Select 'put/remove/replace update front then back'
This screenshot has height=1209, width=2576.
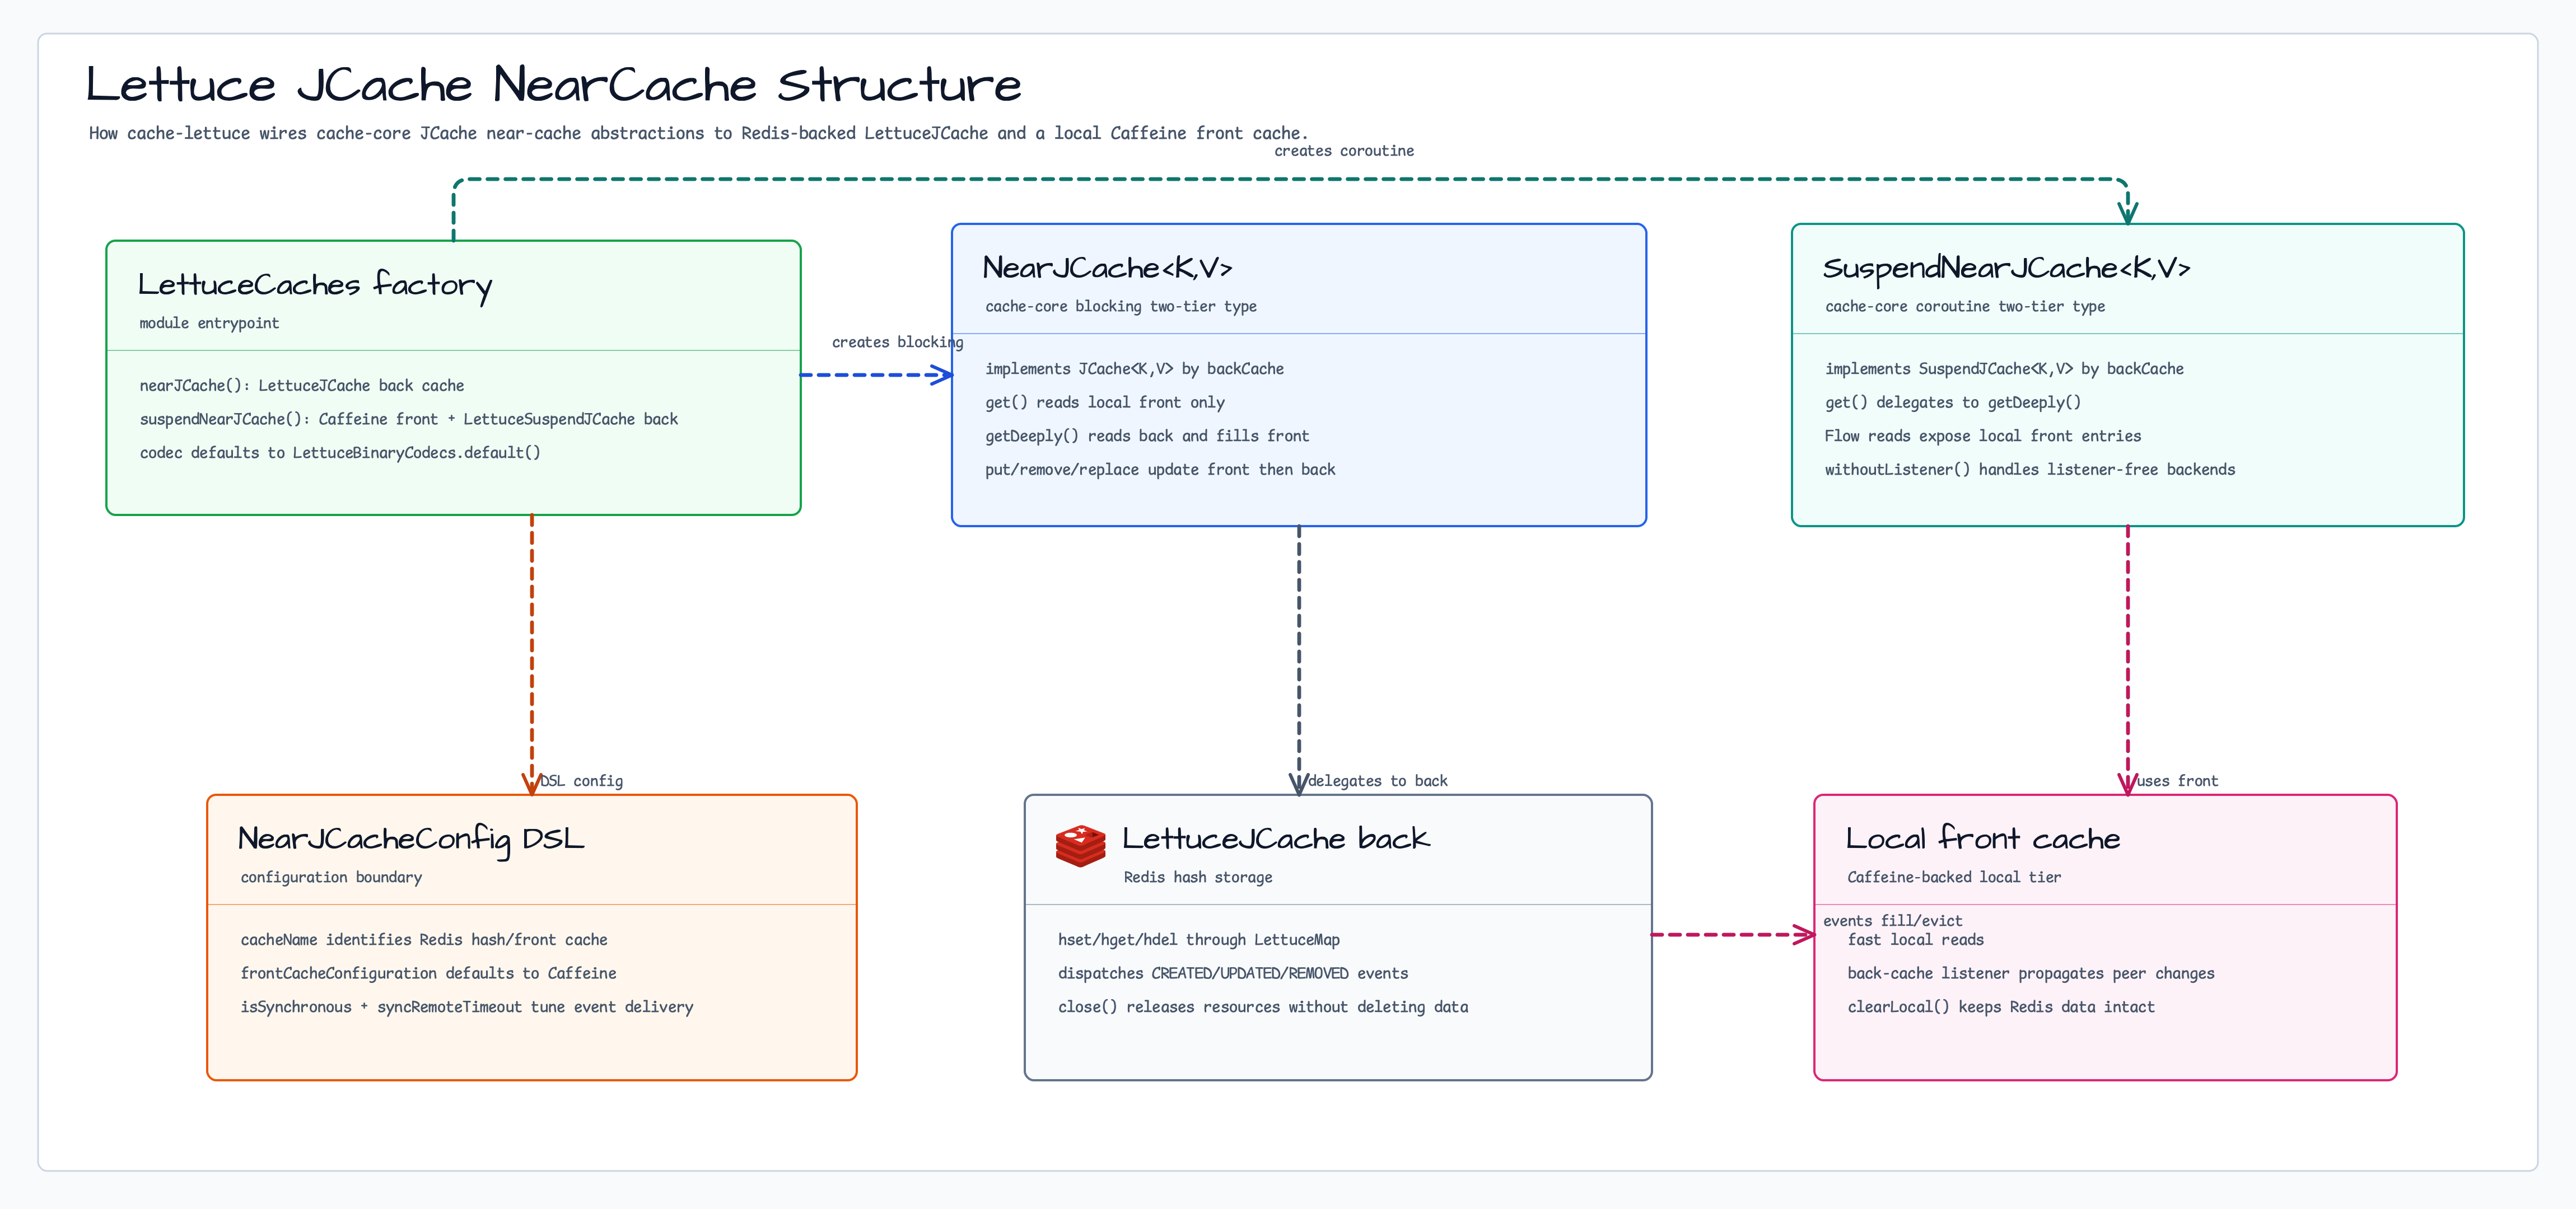1160,470
